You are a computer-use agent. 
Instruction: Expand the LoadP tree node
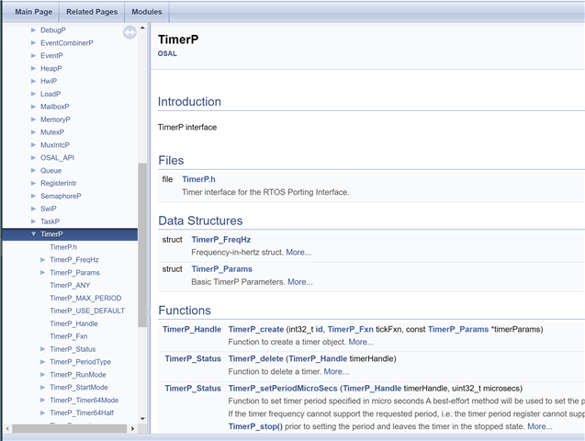click(33, 94)
